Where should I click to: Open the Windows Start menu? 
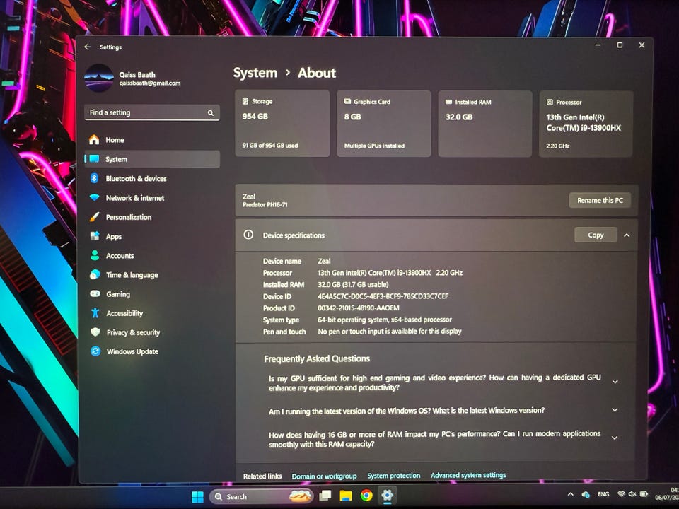pos(197,496)
